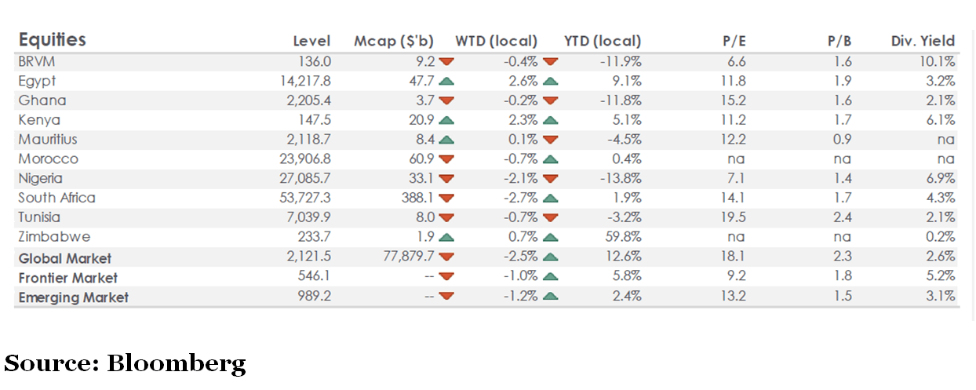Image resolution: width=976 pixels, height=390 pixels.
Task: Click the green up arrow in Emerging Market's YTD column
Action: (x=550, y=297)
